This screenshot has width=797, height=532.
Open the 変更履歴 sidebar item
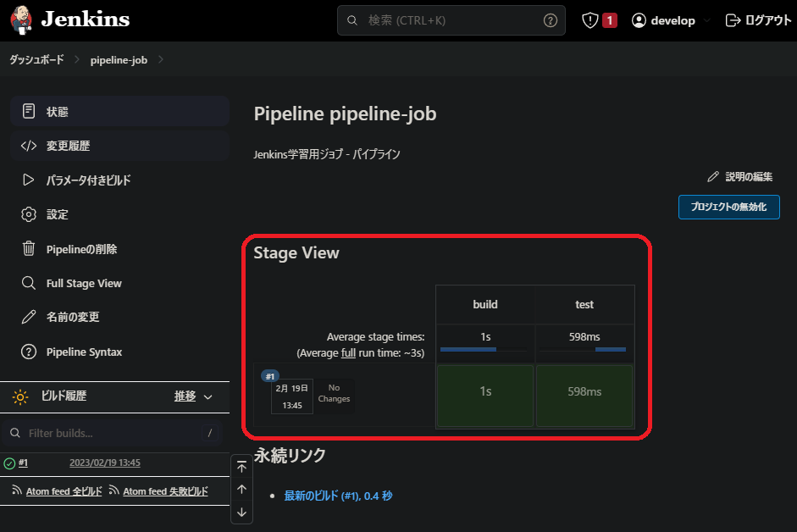click(x=119, y=146)
